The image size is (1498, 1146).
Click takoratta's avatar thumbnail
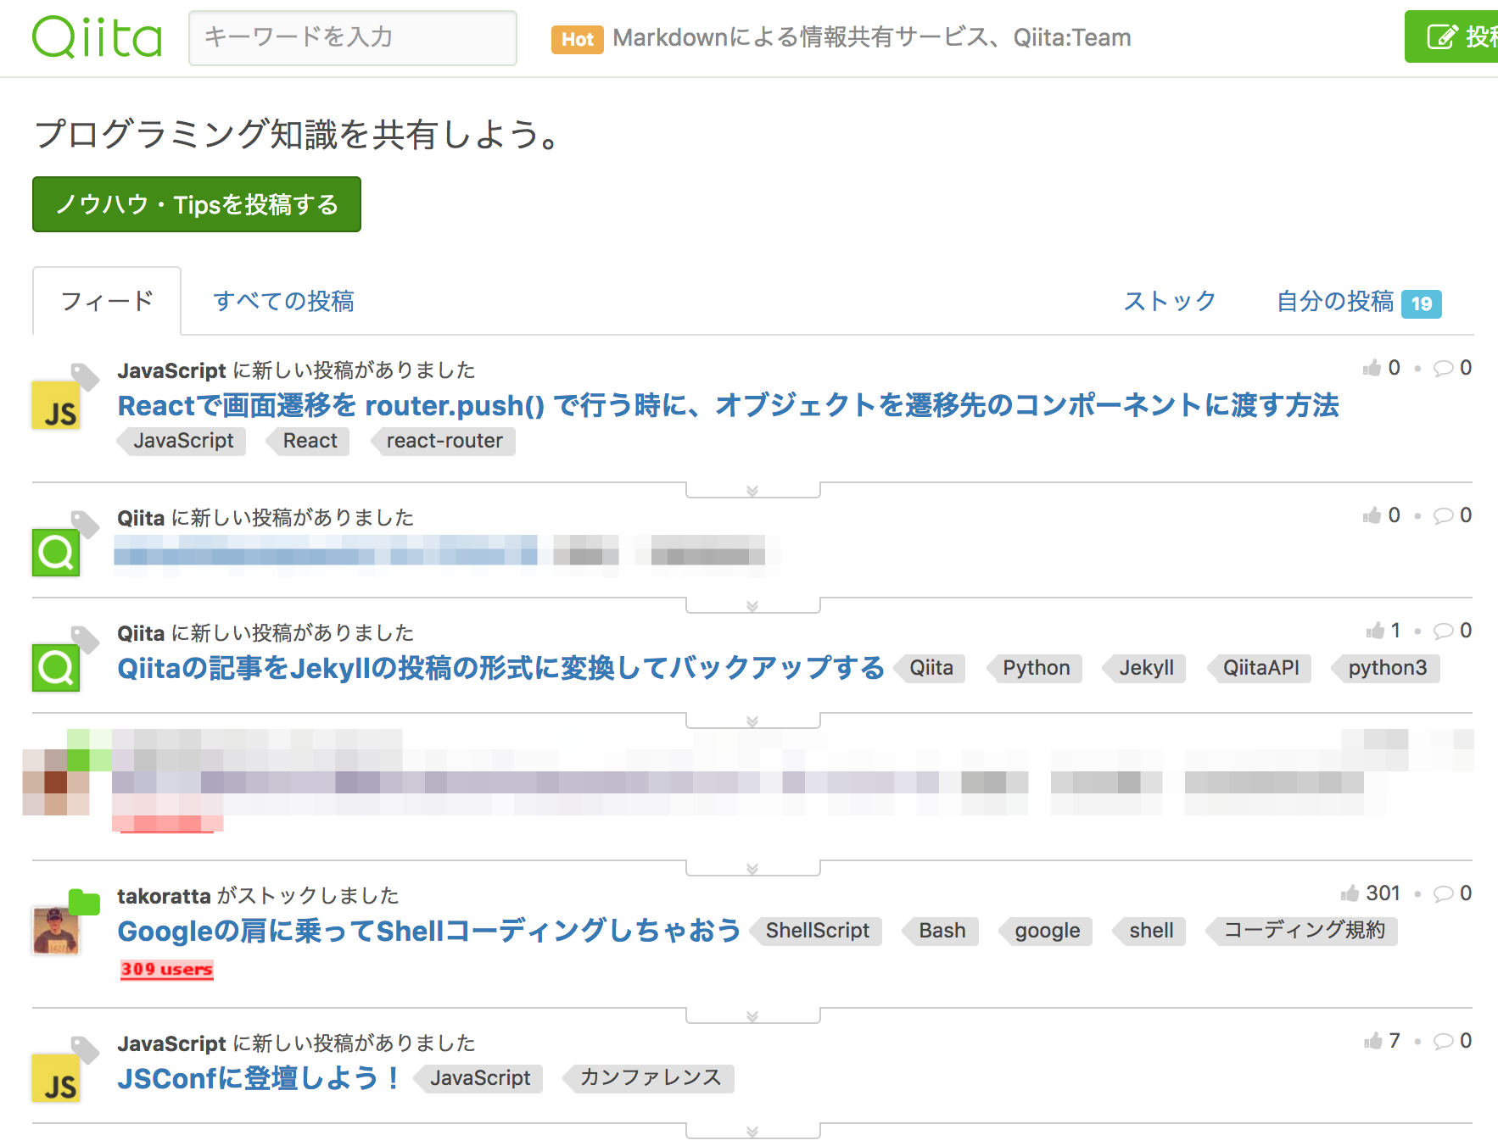[x=56, y=930]
